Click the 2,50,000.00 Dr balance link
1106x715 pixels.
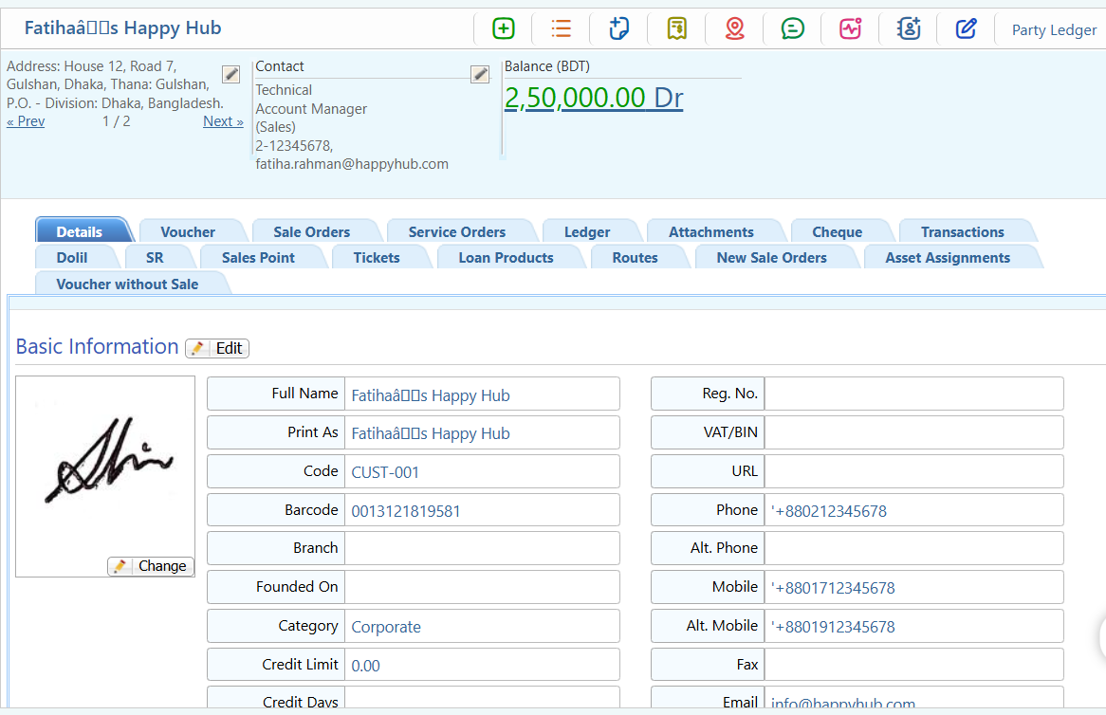click(x=593, y=98)
